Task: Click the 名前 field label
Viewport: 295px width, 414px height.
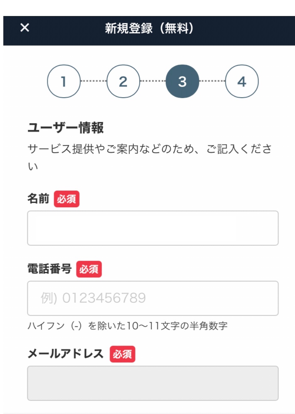Action: pos(38,198)
